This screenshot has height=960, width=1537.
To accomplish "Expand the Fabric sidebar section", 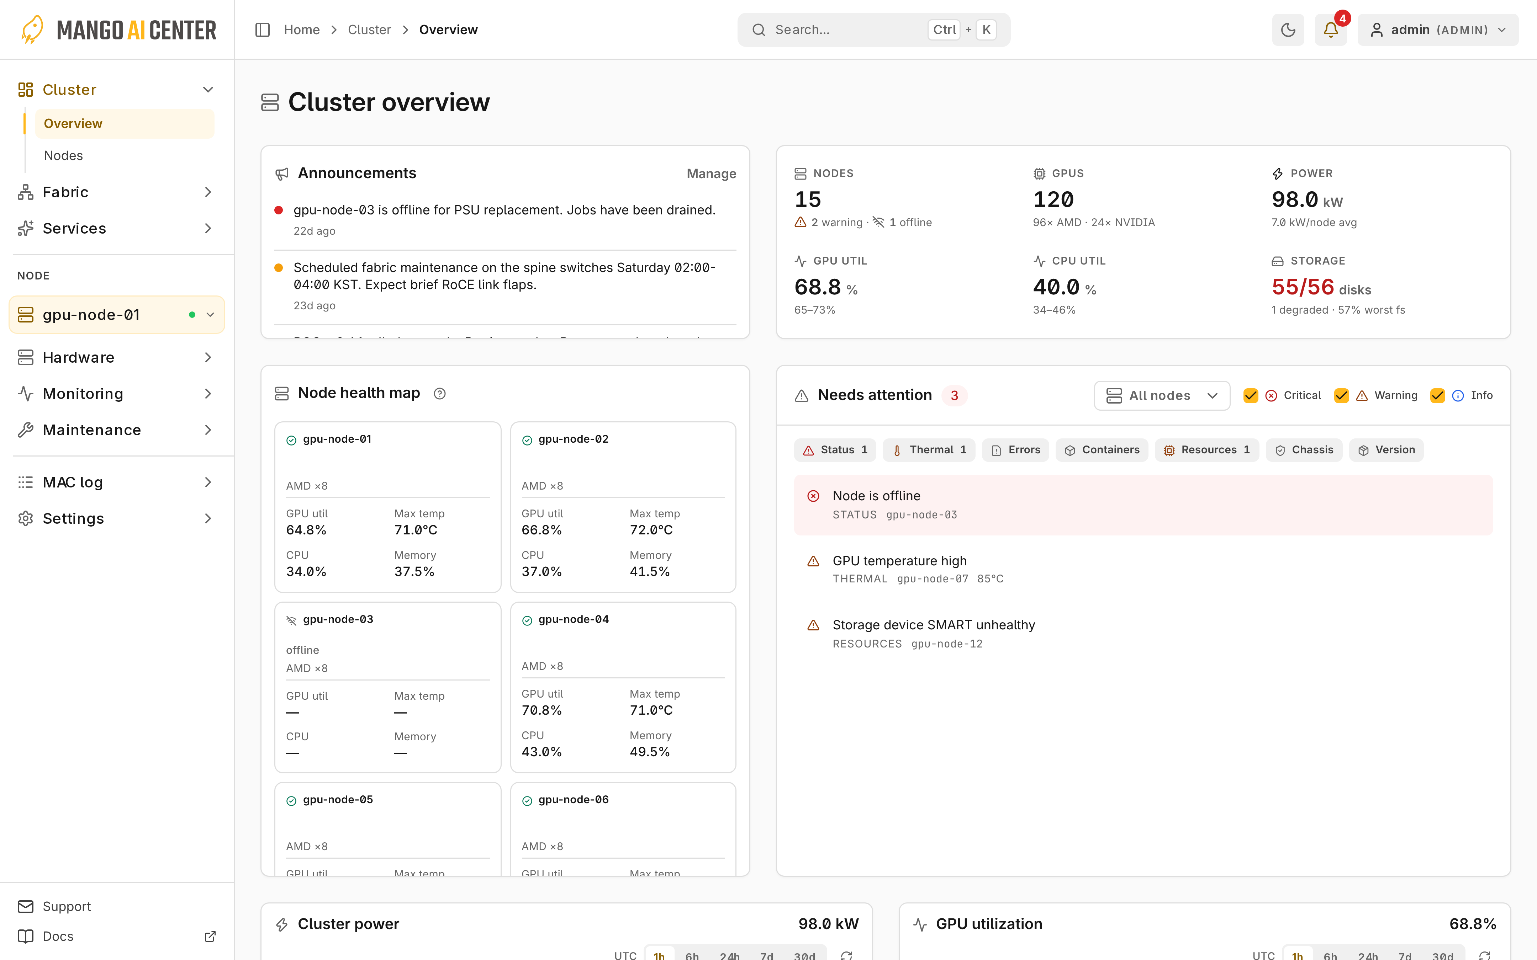I will click(117, 192).
